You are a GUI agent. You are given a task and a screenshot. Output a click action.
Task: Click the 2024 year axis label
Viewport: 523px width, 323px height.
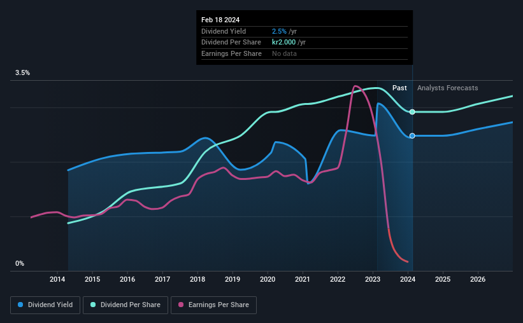[408, 279]
